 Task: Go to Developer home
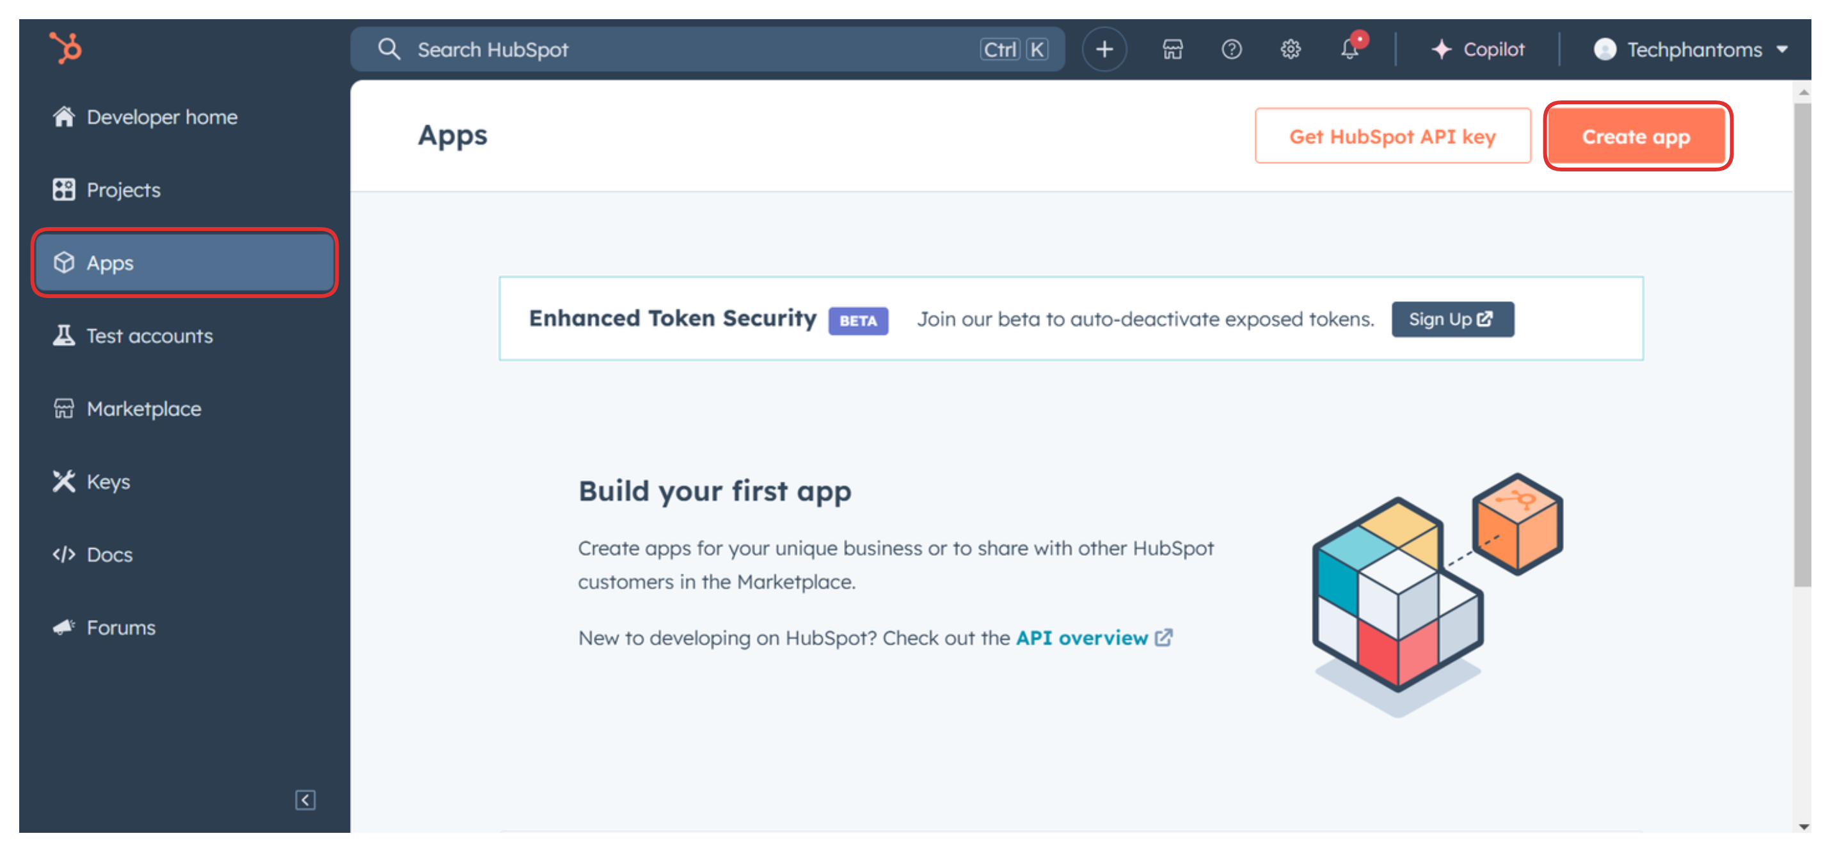(x=161, y=117)
